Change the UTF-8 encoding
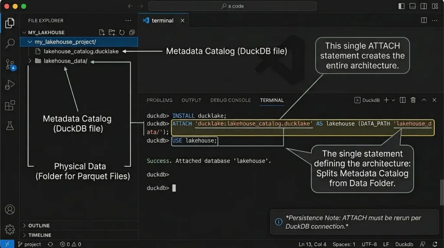This screenshot has height=248, width=444. [369, 244]
